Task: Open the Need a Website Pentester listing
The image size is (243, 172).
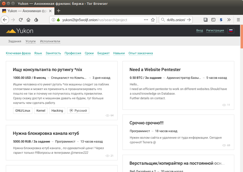Action: click(x=155, y=70)
